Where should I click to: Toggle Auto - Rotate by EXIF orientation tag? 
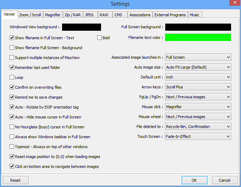(x=12, y=107)
